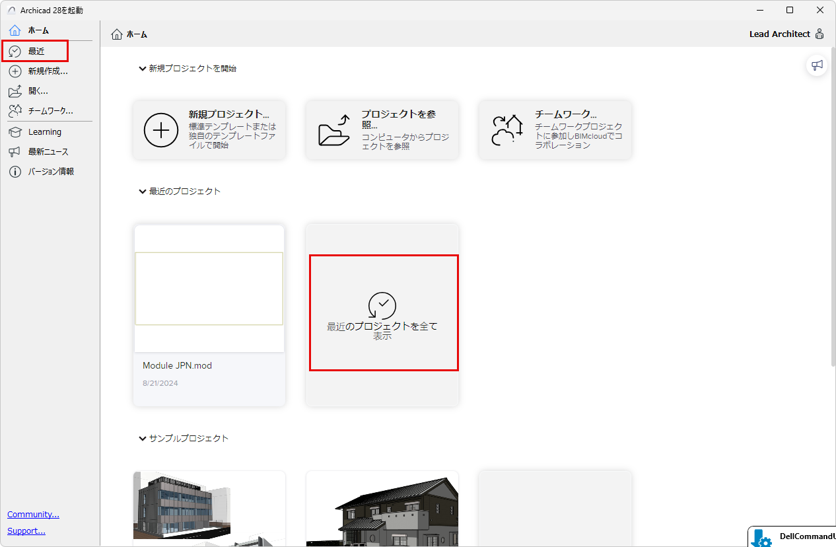Click the ホーム breadcrumb text in the header
The image size is (836, 547).
point(137,34)
